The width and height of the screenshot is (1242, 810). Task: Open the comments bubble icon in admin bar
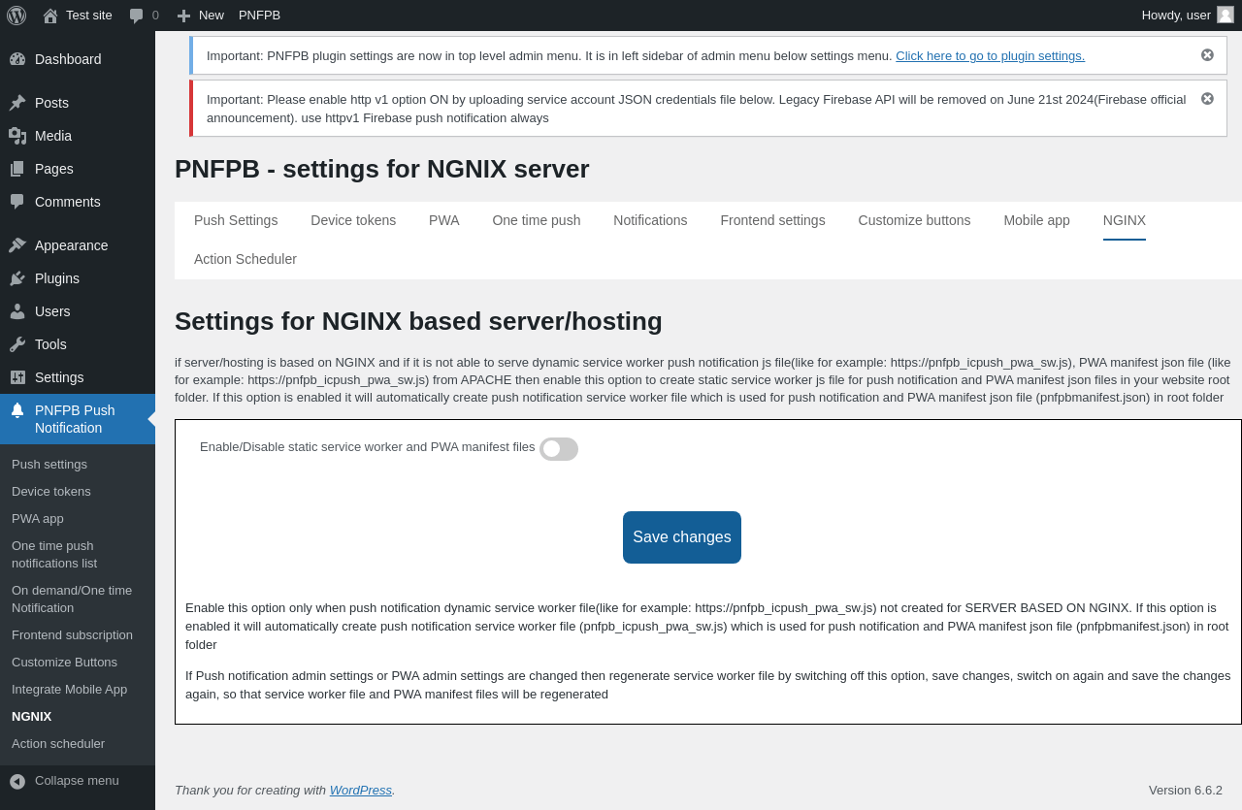(x=137, y=16)
